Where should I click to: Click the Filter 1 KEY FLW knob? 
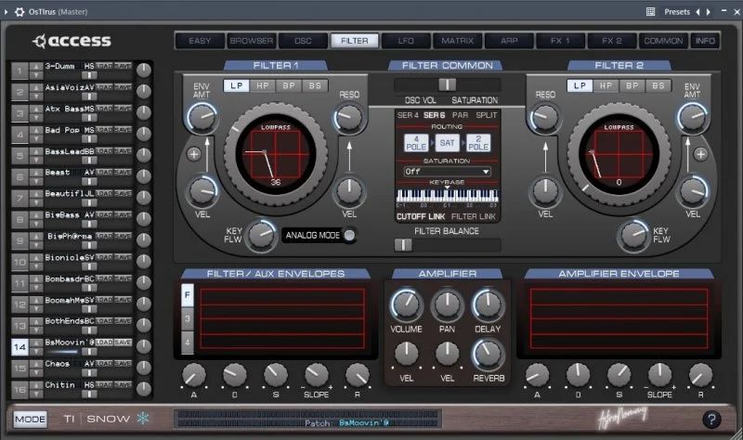click(261, 235)
